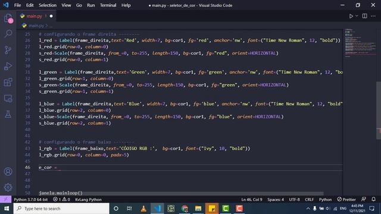Switch to Visual Studio Code taskbar icon
This screenshot has width=381, height=214.
pyautogui.click(x=157, y=209)
